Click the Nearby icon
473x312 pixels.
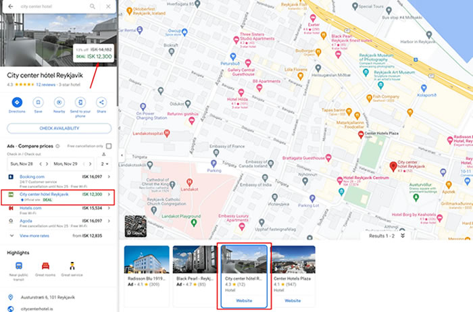59,103
